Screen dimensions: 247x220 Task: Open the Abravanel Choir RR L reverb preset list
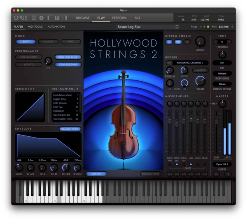coord(190,63)
